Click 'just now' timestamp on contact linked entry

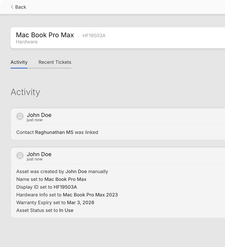pos(35,120)
